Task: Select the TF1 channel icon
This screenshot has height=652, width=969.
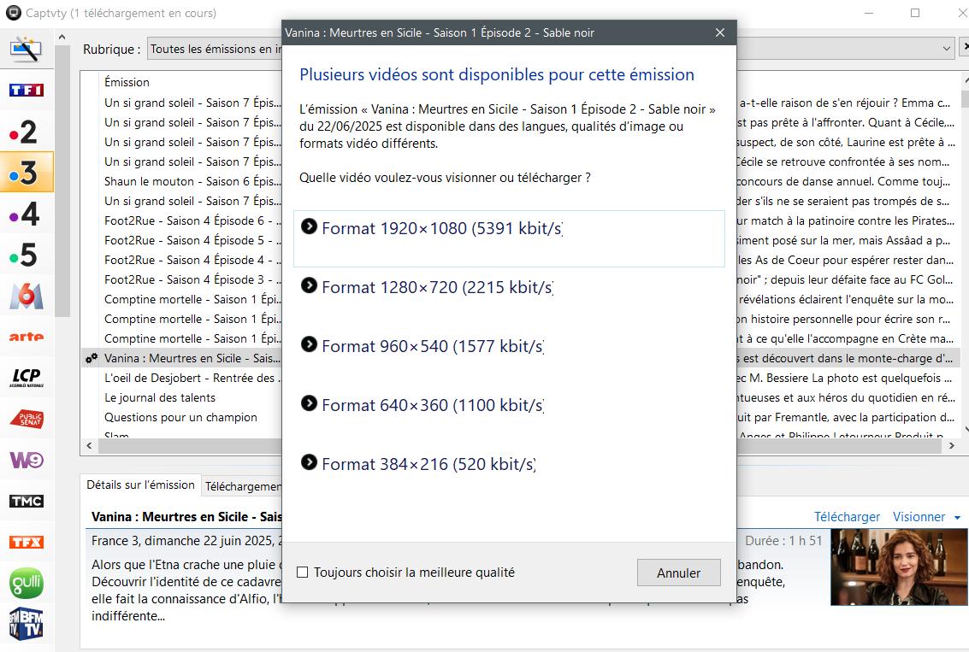Action: pos(26,91)
